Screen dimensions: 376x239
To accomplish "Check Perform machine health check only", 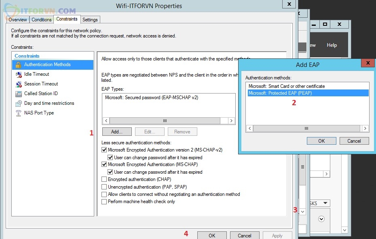I will [104, 202].
